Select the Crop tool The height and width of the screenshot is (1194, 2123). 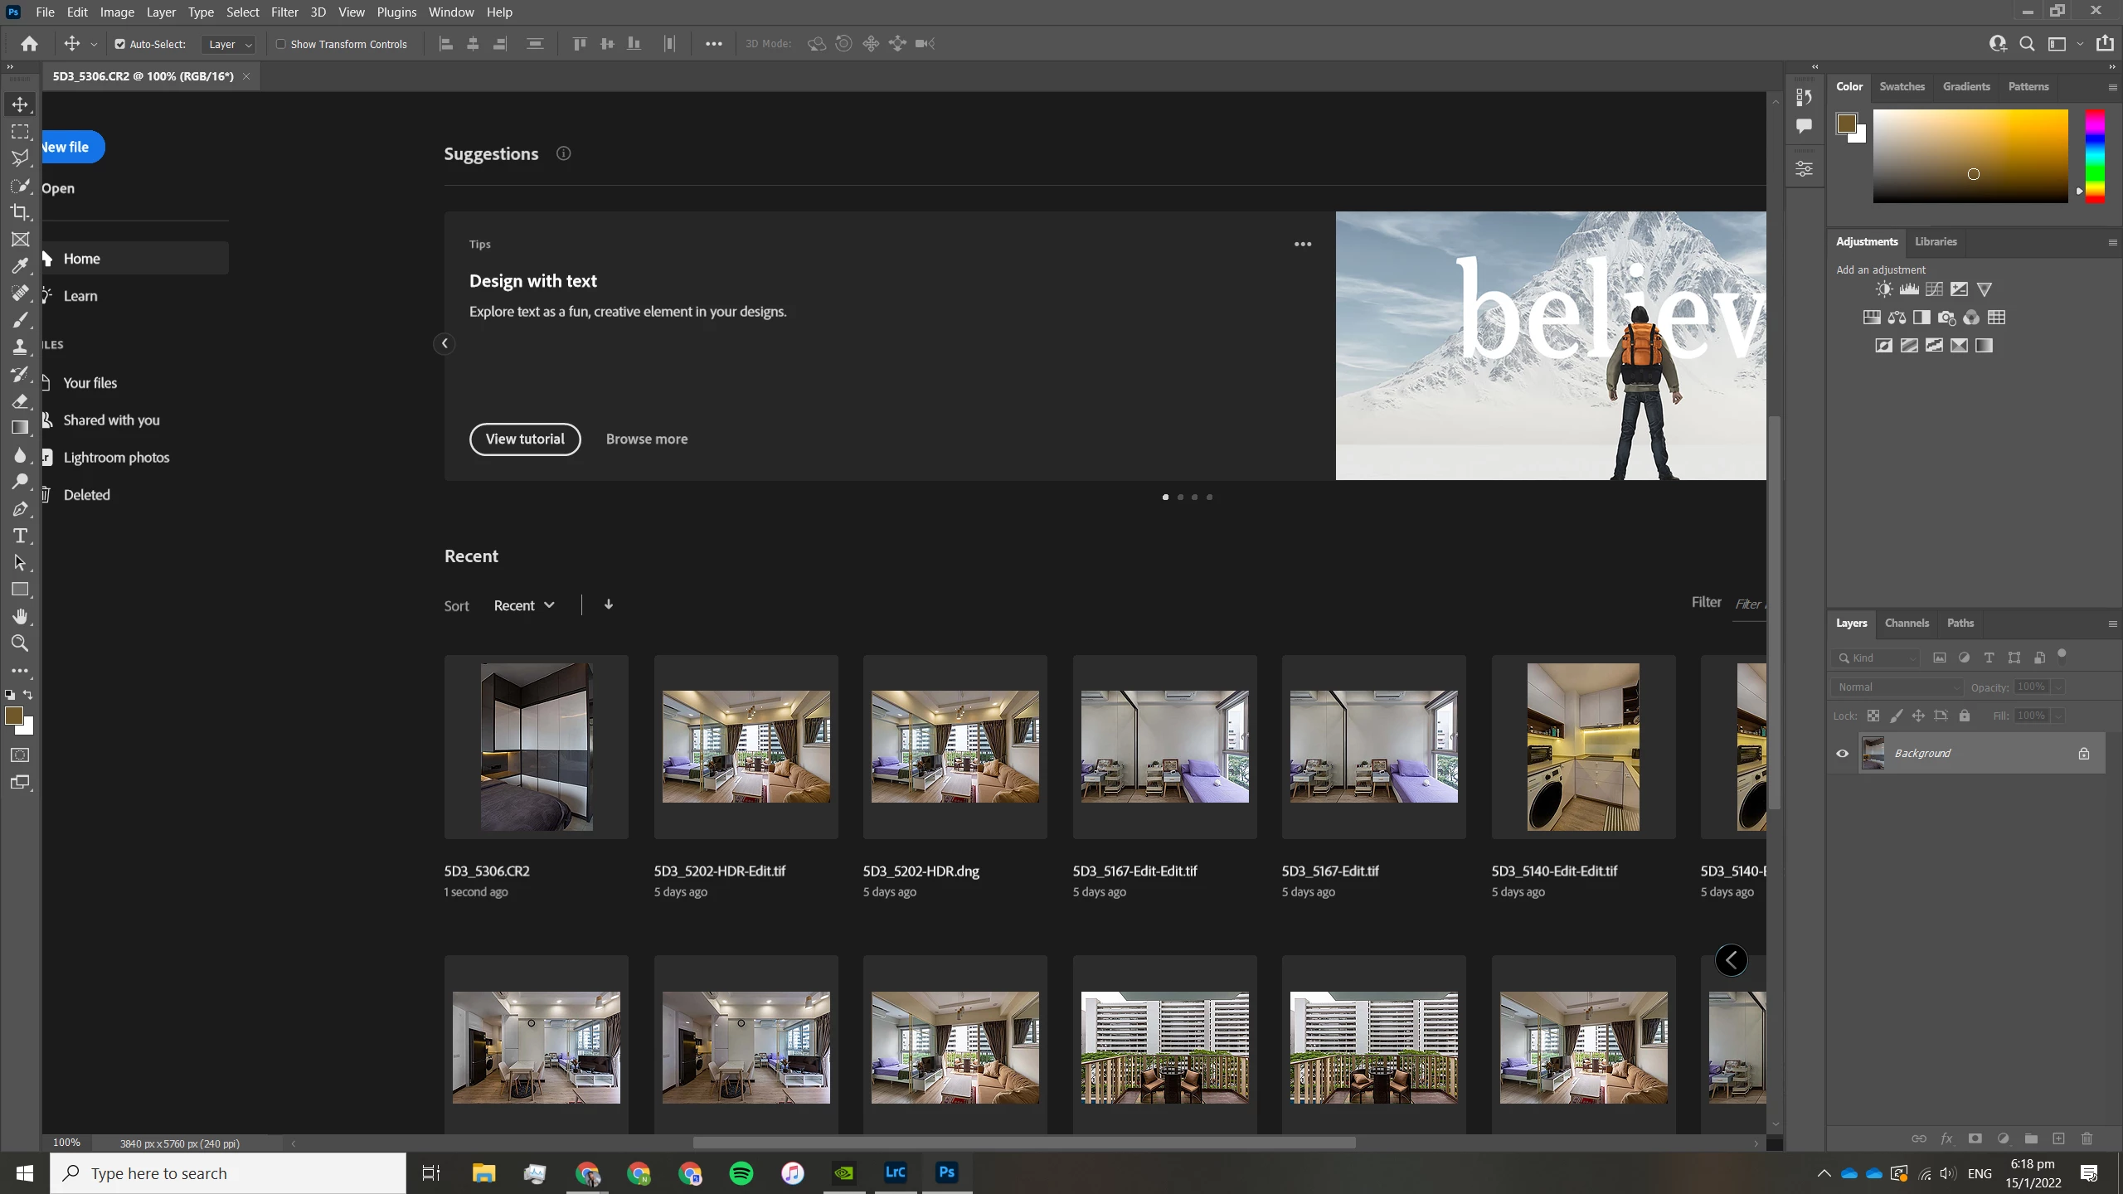[20, 212]
